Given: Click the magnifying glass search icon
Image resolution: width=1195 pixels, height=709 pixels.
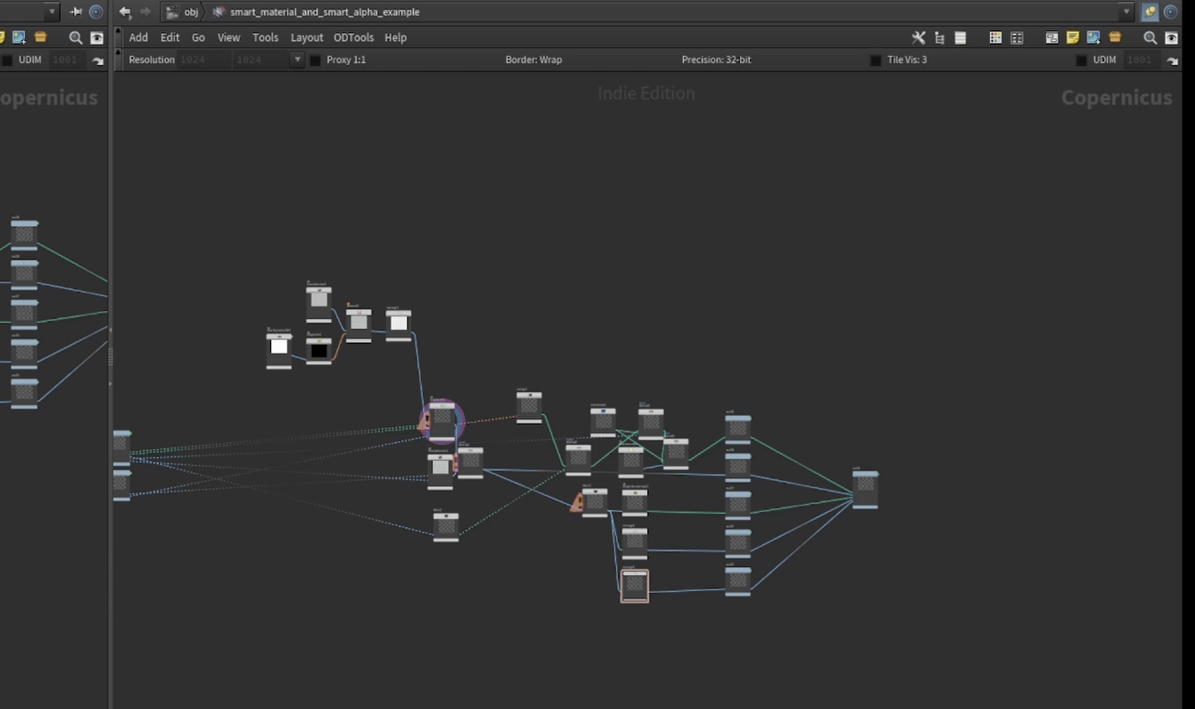Looking at the screenshot, I should tap(1150, 38).
